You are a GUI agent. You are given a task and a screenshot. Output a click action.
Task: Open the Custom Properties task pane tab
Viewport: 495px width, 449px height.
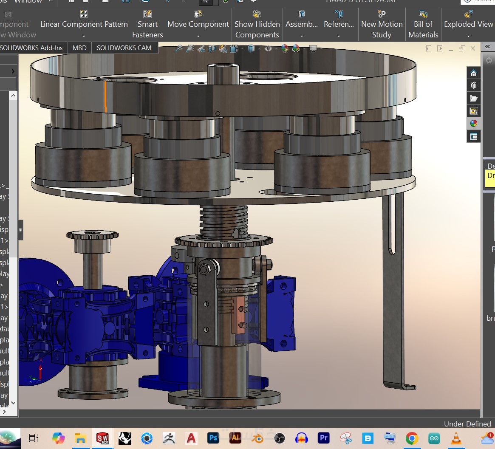coord(473,136)
